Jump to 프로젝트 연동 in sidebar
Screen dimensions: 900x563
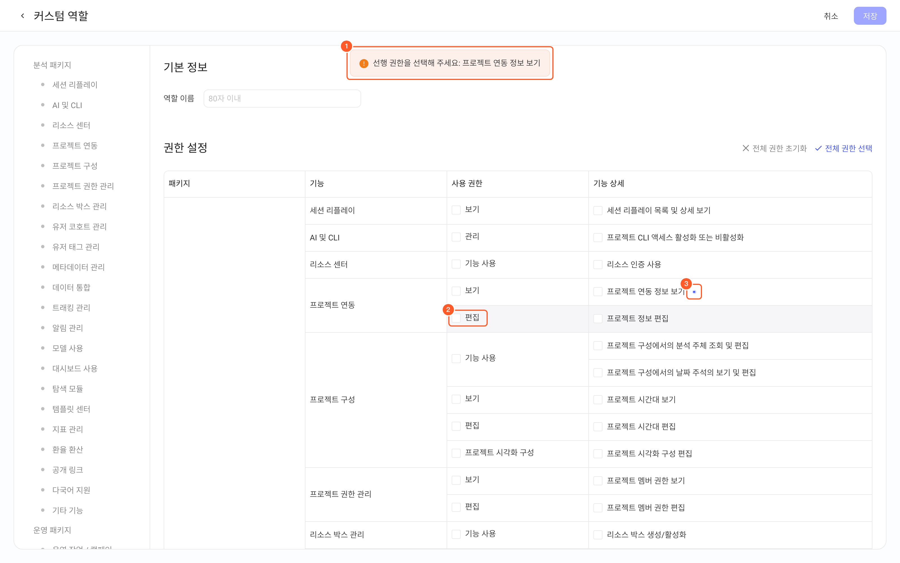75,146
